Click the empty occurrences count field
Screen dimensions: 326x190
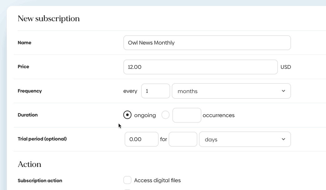(x=187, y=115)
